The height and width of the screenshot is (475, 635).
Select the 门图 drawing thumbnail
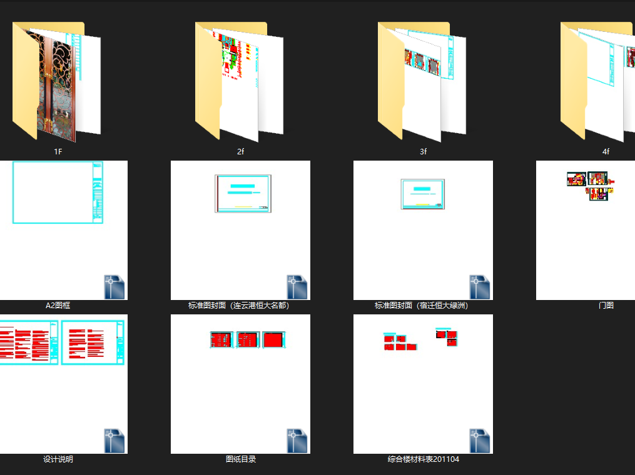click(586, 230)
